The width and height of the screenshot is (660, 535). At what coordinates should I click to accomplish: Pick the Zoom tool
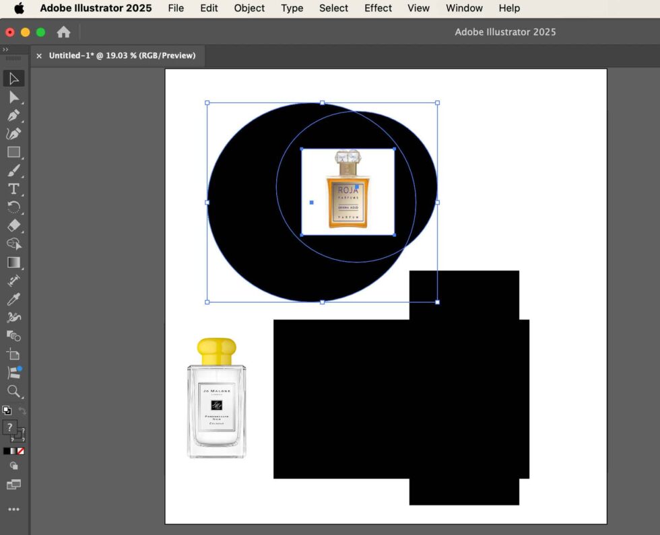pos(13,391)
